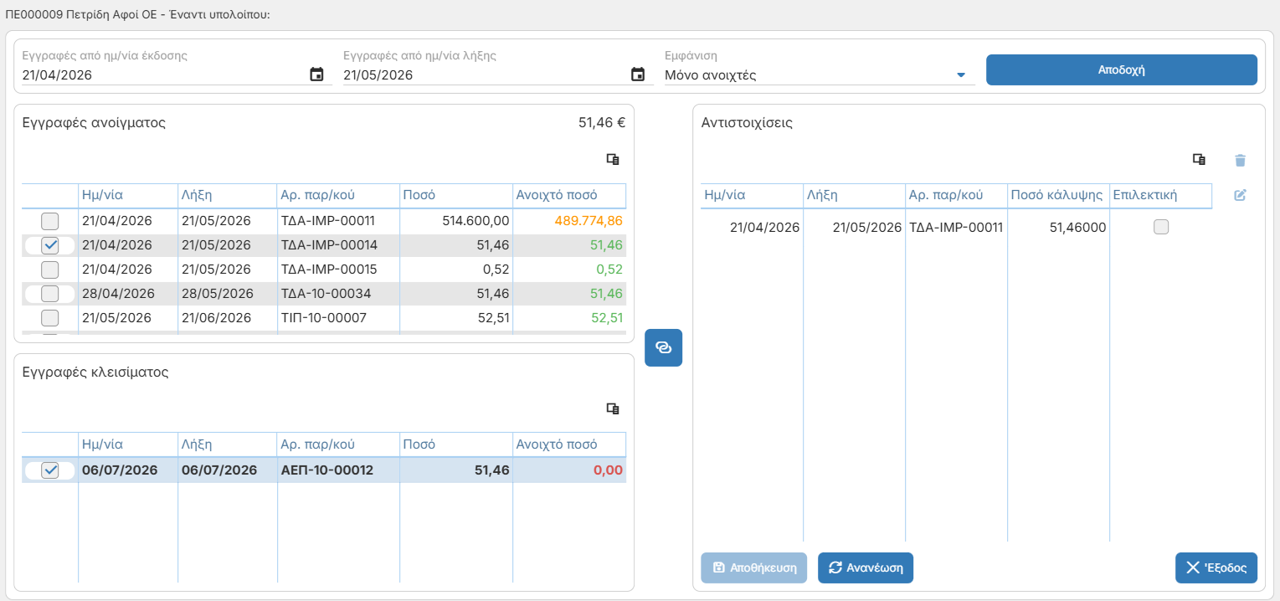This screenshot has width=1280, height=601.
Task: Click the trash delete icon in Αντιστοιχίσεις
Action: pyautogui.click(x=1241, y=160)
